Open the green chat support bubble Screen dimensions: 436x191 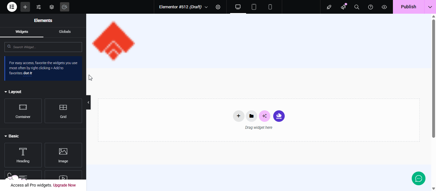[418, 178]
